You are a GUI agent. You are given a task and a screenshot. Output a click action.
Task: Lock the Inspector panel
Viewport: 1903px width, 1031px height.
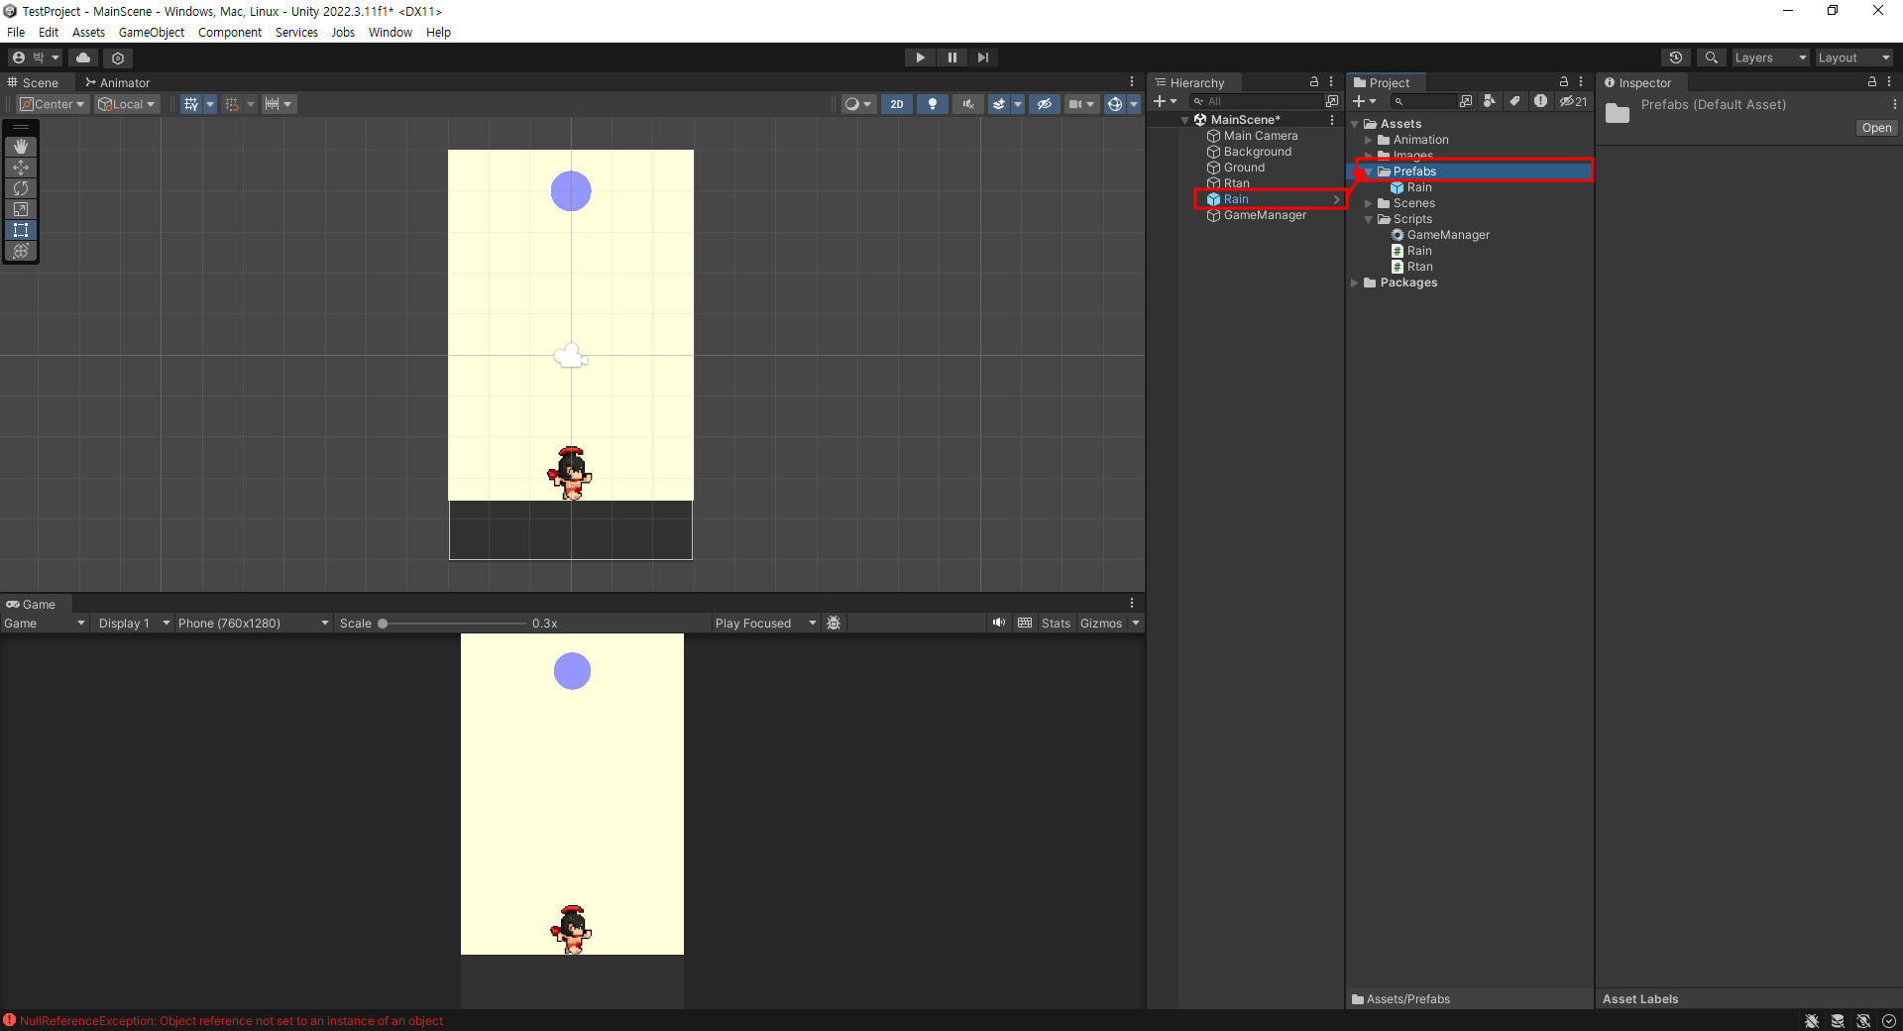tap(1872, 82)
